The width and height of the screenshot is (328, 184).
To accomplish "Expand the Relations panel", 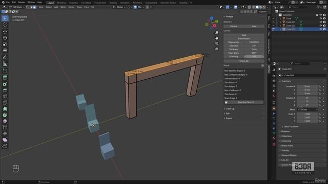I will (x=284, y=131).
